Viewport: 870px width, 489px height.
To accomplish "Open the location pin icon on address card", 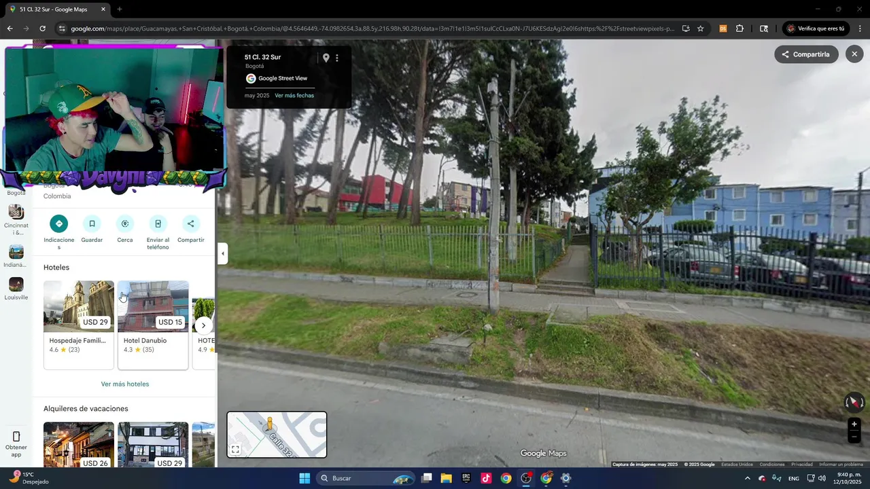I will click(x=326, y=58).
